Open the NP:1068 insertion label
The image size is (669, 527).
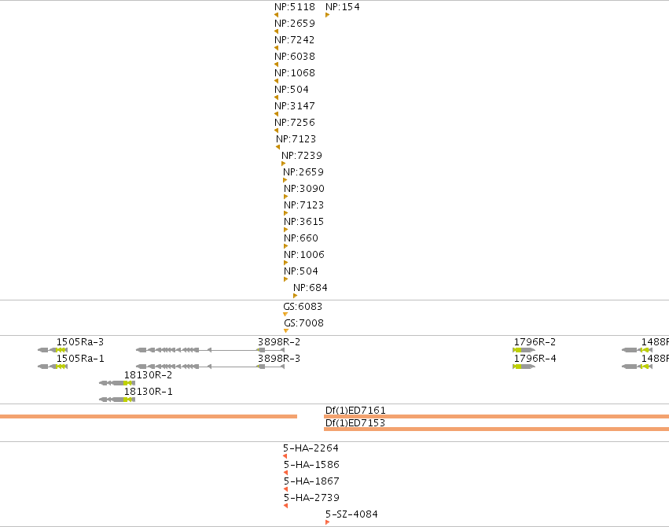(295, 73)
